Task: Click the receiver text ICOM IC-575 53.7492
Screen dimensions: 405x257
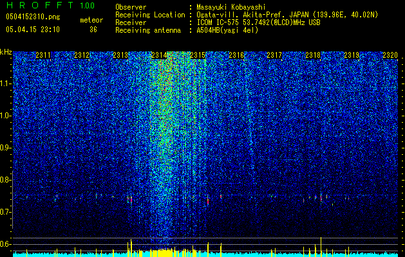Action: coord(258,22)
